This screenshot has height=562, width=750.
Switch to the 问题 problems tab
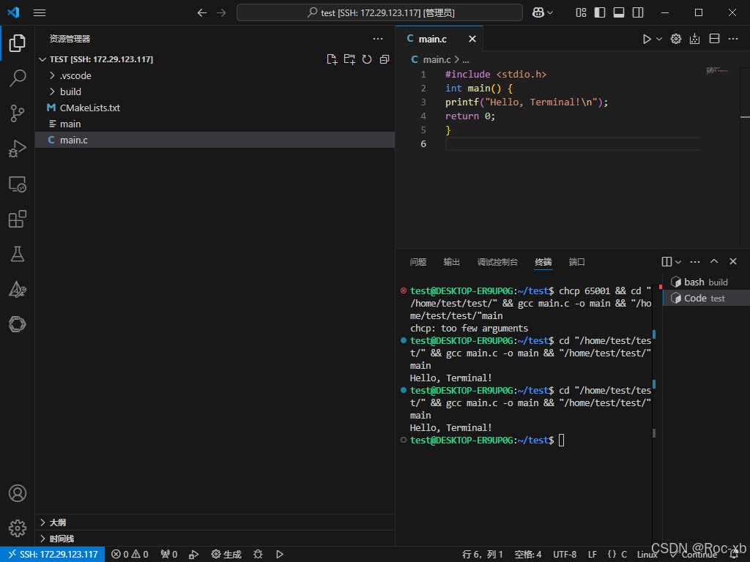pos(418,262)
